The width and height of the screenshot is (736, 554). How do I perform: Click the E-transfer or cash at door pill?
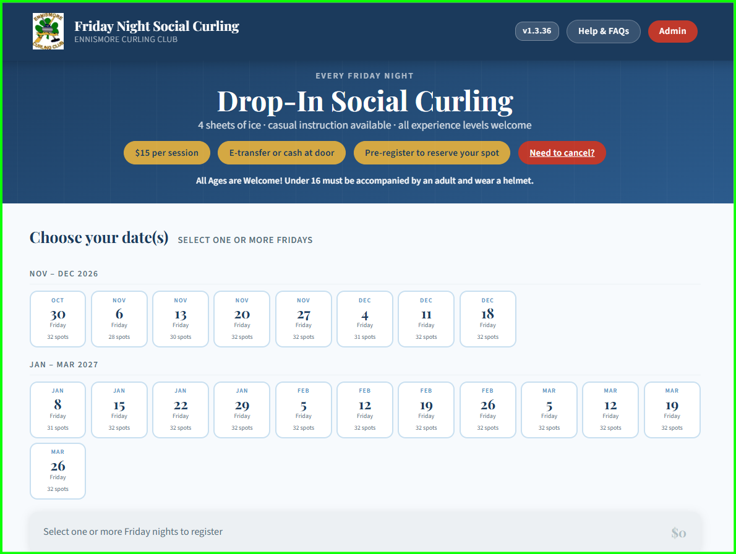click(x=281, y=153)
